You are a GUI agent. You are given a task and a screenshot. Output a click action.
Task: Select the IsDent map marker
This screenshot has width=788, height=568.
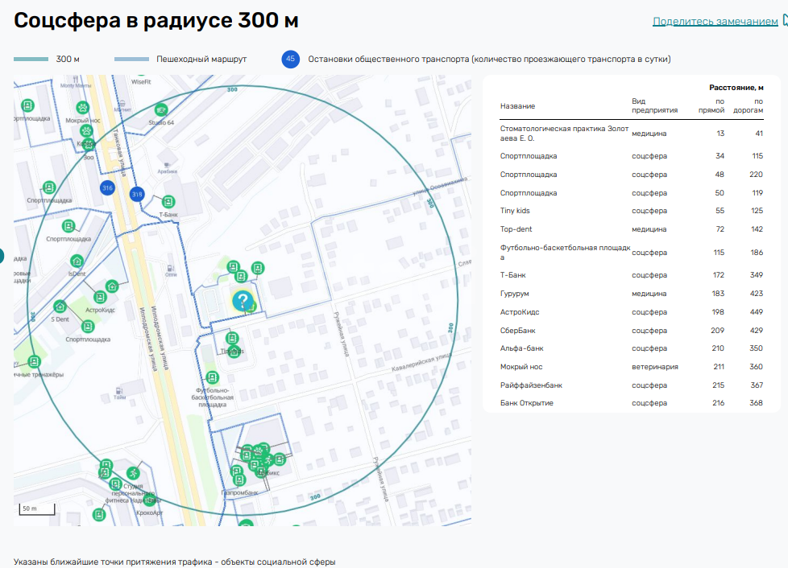tap(77, 261)
